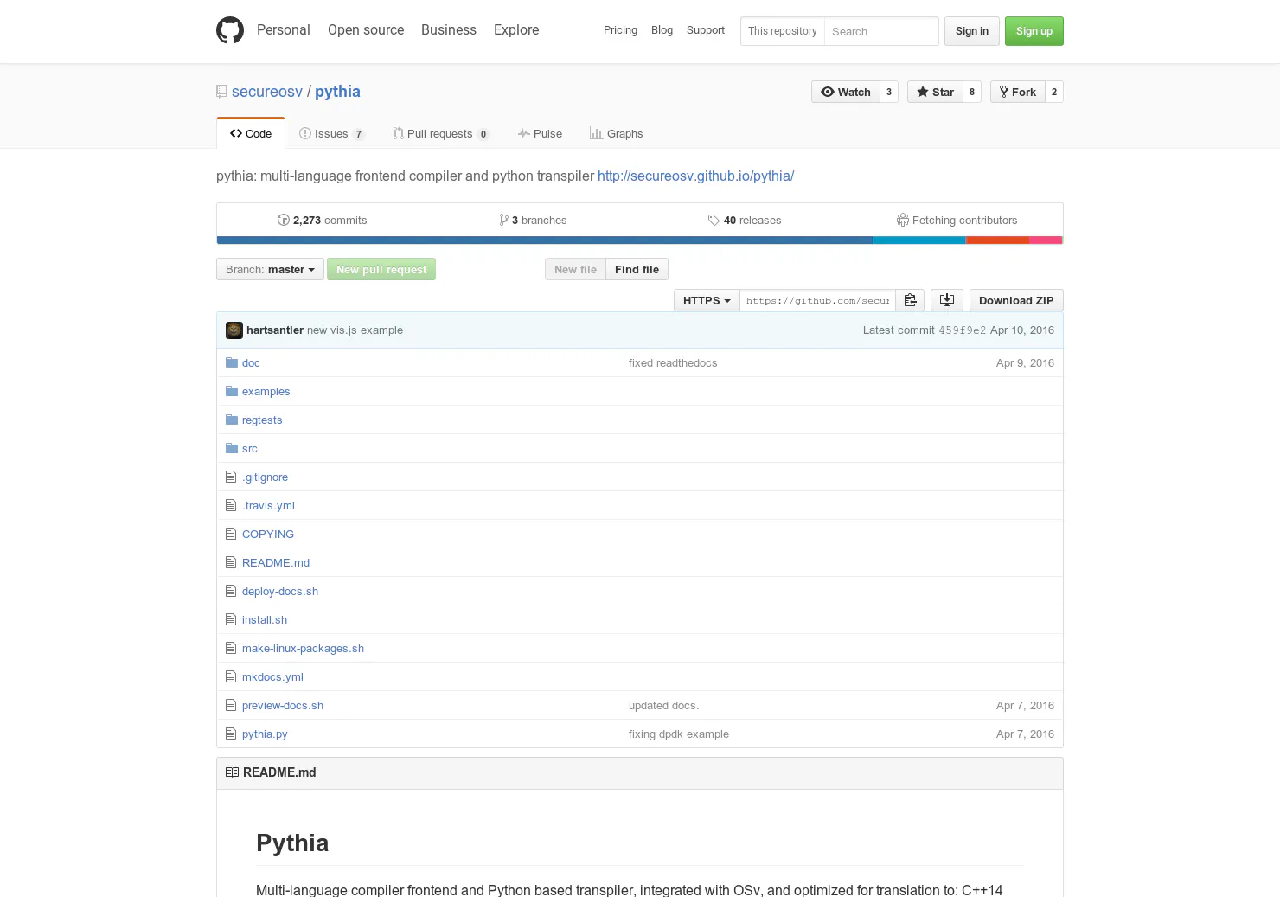1280x897 pixels.
Task: Open the Branch: master dropdown
Action: pyautogui.click(x=270, y=269)
